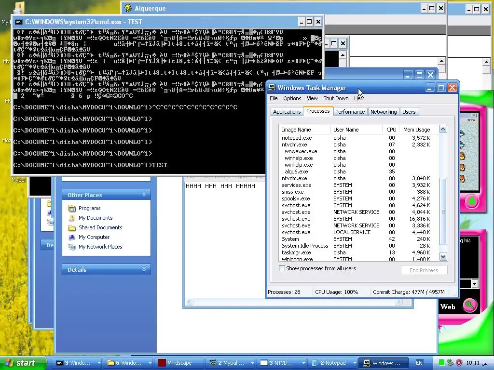Click the pink Web search key button
Viewport: 494px width, 370px height.
click(x=470, y=305)
